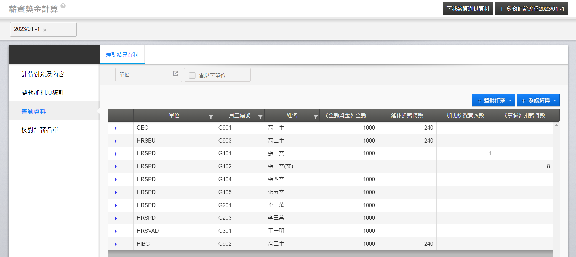Open 變動加扣項統計 menu item
The height and width of the screenshot is (257, 576).
(x=43, y=93)
